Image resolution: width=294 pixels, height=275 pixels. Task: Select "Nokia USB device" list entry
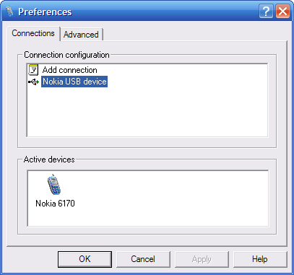pyautogui.click(x=74, y=82)
